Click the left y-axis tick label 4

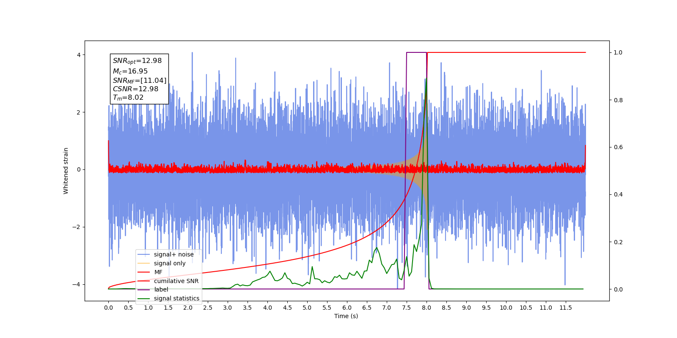pos(79,55)
